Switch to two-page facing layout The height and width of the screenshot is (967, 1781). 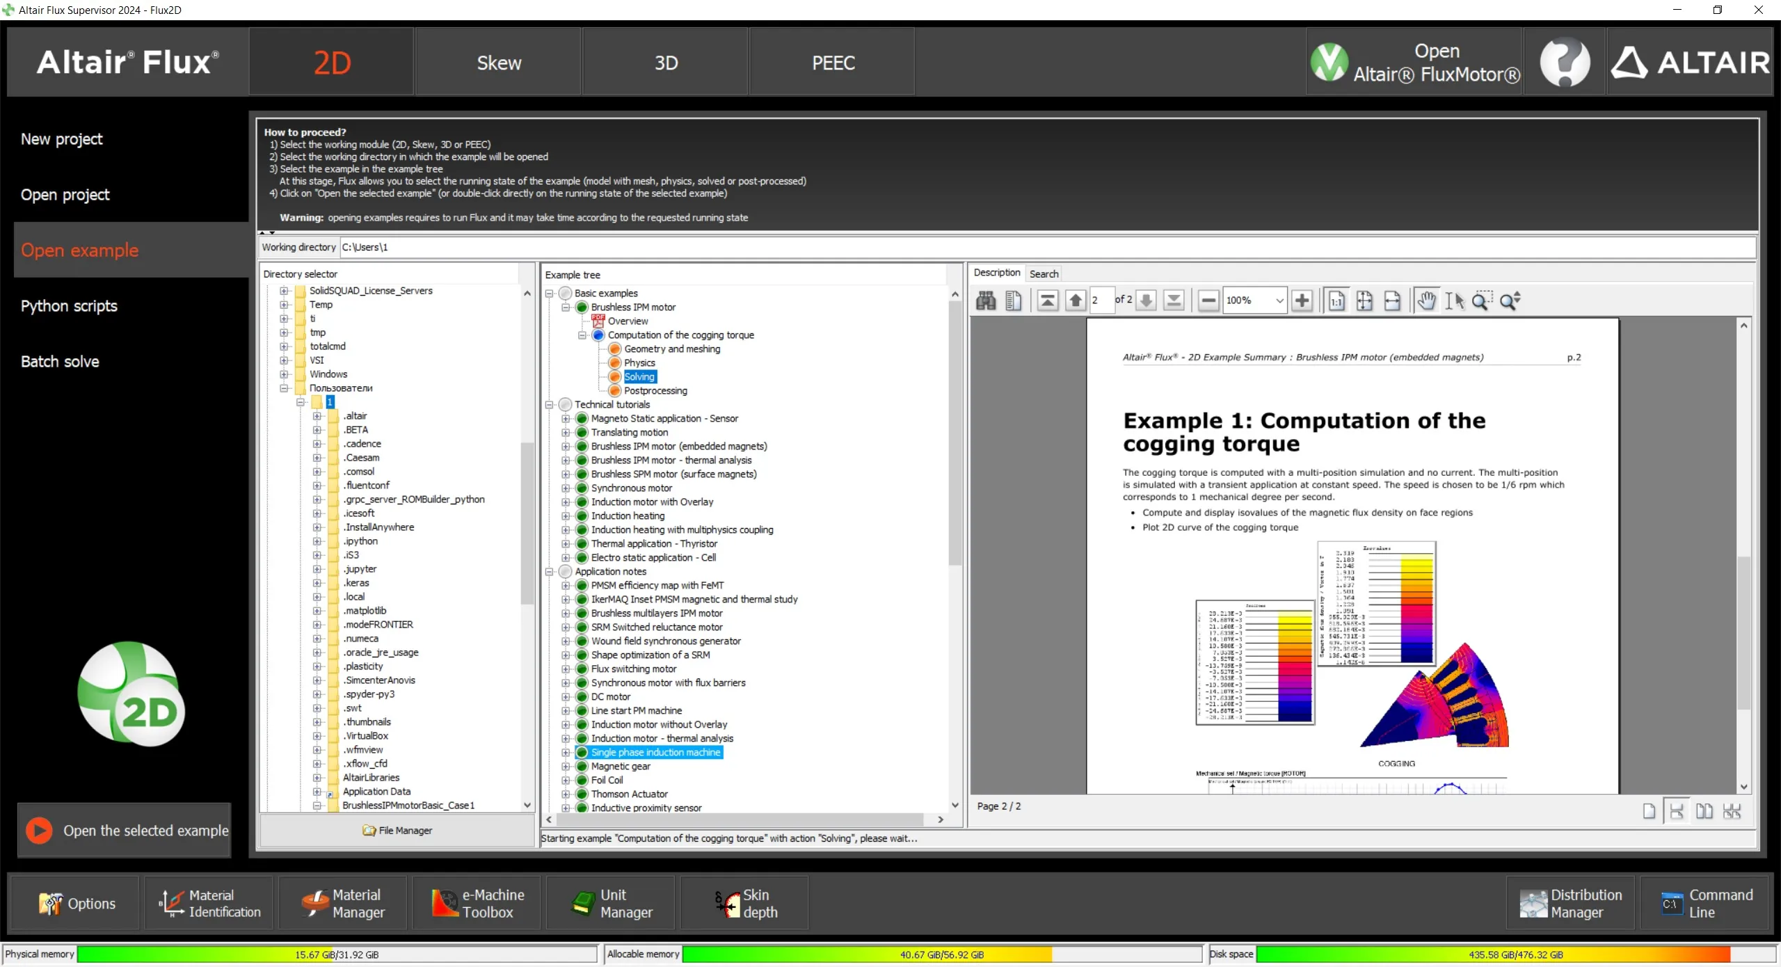[1704, 811]
